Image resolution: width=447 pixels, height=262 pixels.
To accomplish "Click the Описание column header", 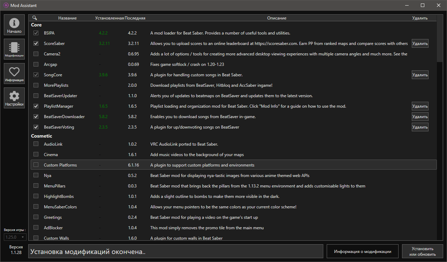I will [277, 18].
